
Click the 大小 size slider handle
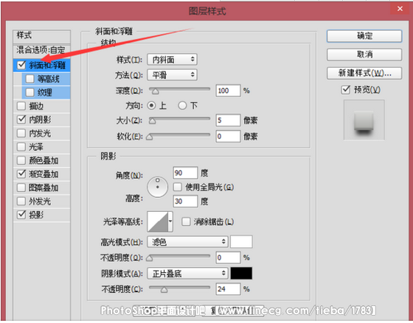(152, 121)
